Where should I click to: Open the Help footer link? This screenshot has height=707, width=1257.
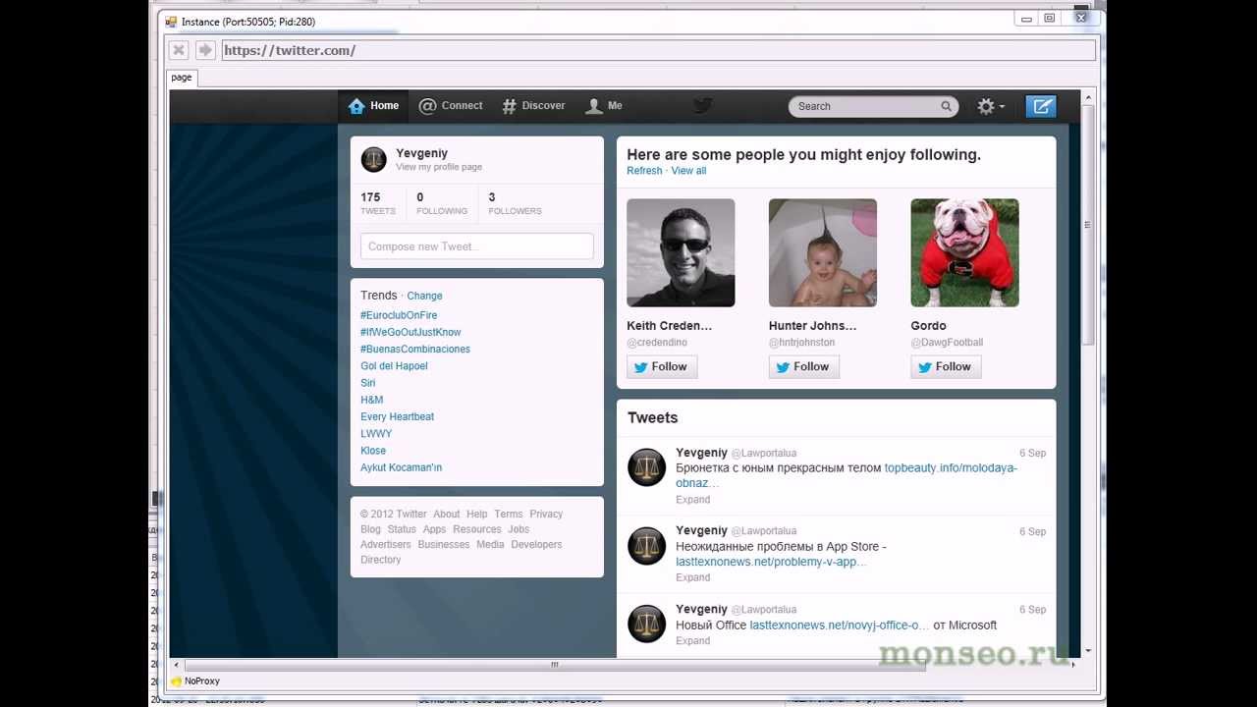pos(477,514)
